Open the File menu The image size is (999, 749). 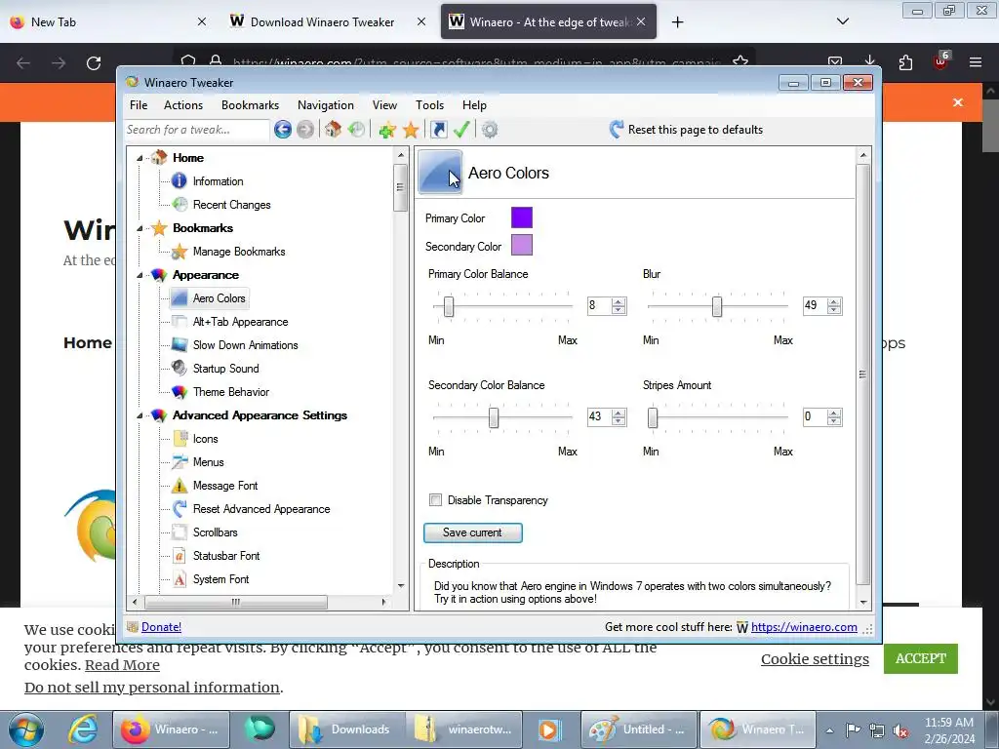click(139, 105)
